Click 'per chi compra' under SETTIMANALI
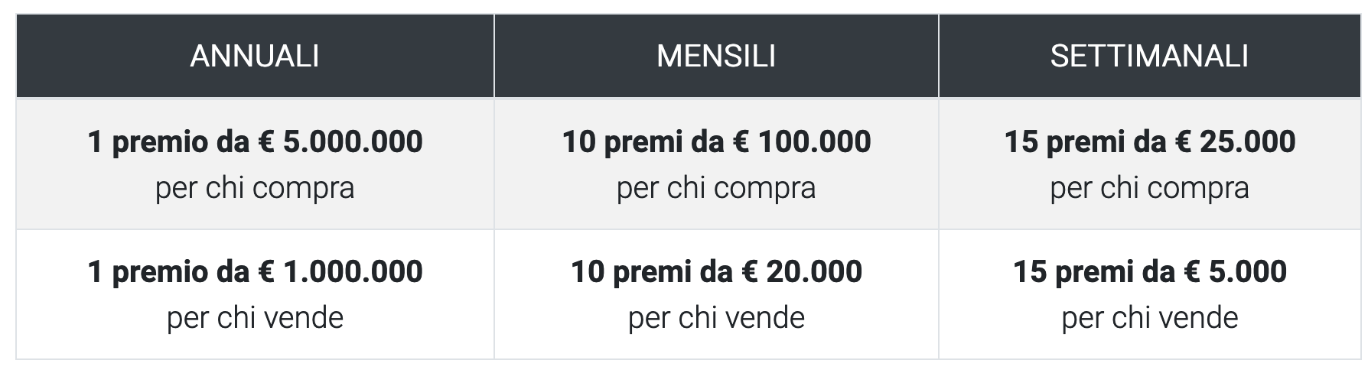The width and height of the screenshot is (1368, 373). click(x=1149, y=188)
